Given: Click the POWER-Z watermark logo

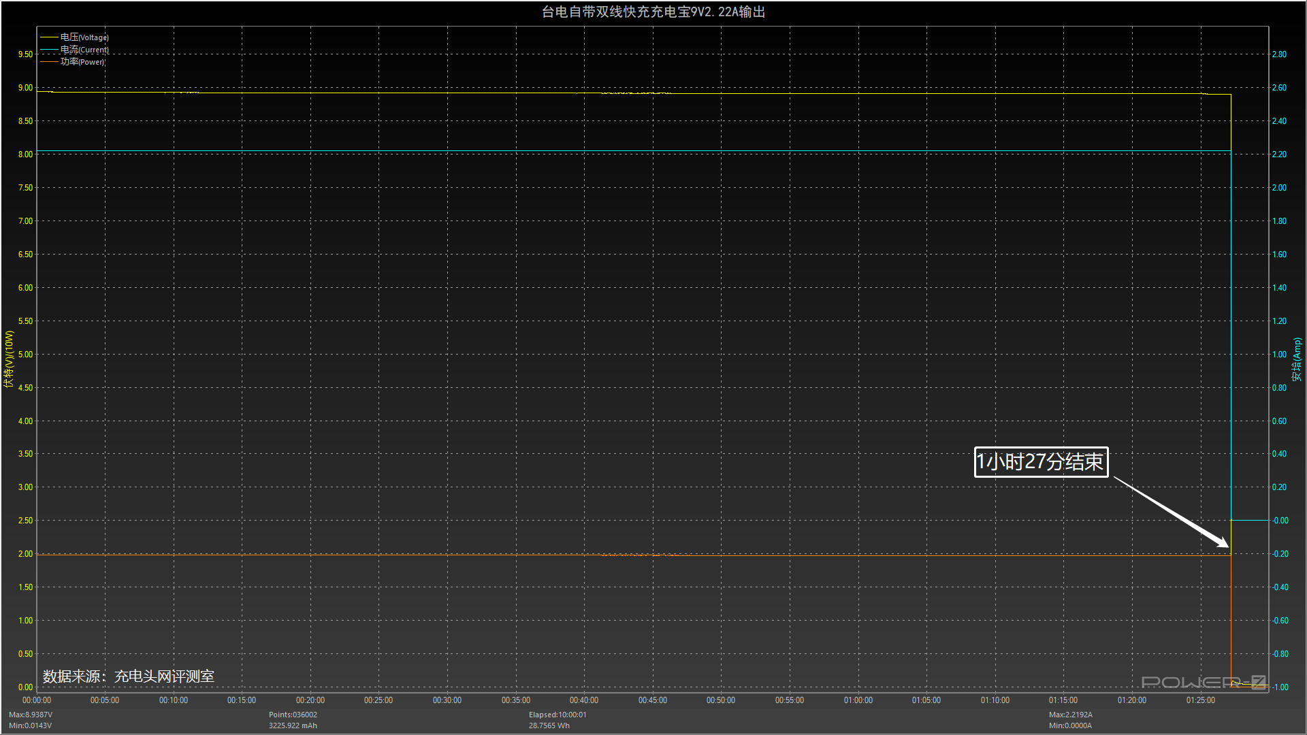Looking at the screenshot, I should click(x=1203, y=682).
